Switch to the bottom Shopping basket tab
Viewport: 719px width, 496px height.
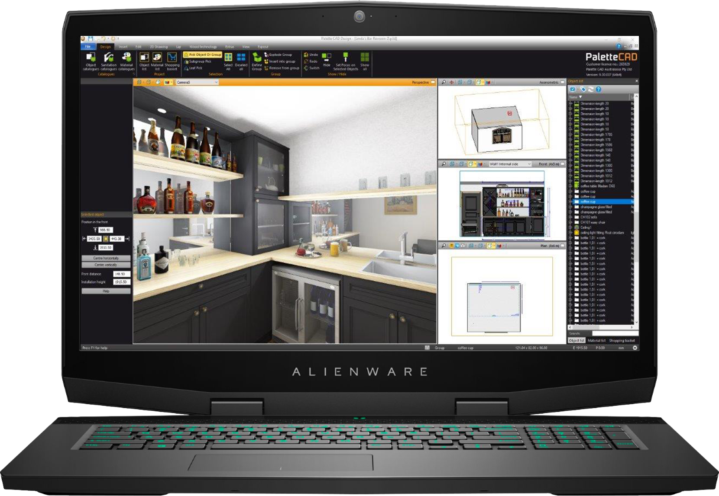[x=622, y=341]
